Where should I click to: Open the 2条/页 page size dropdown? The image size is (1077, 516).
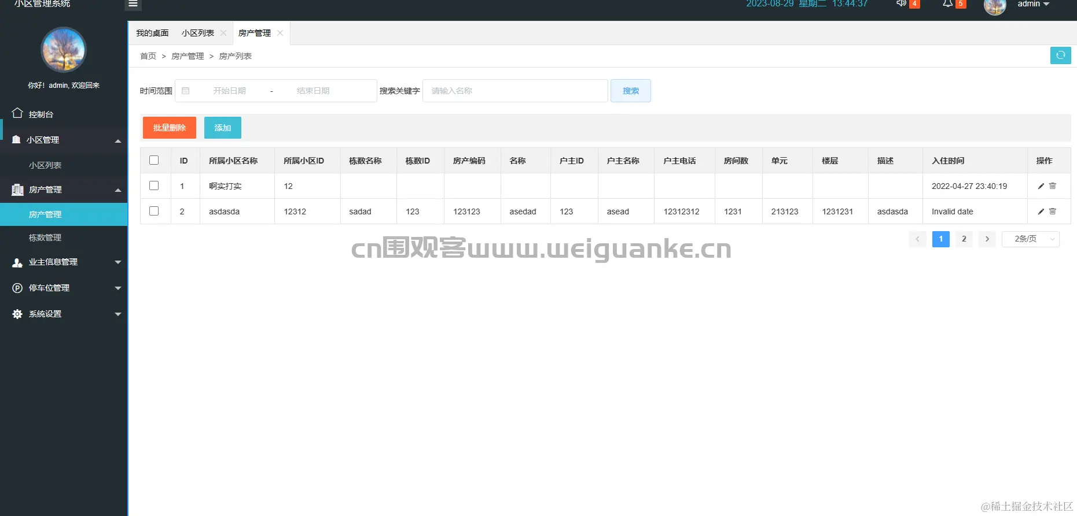click(1031, 239)
